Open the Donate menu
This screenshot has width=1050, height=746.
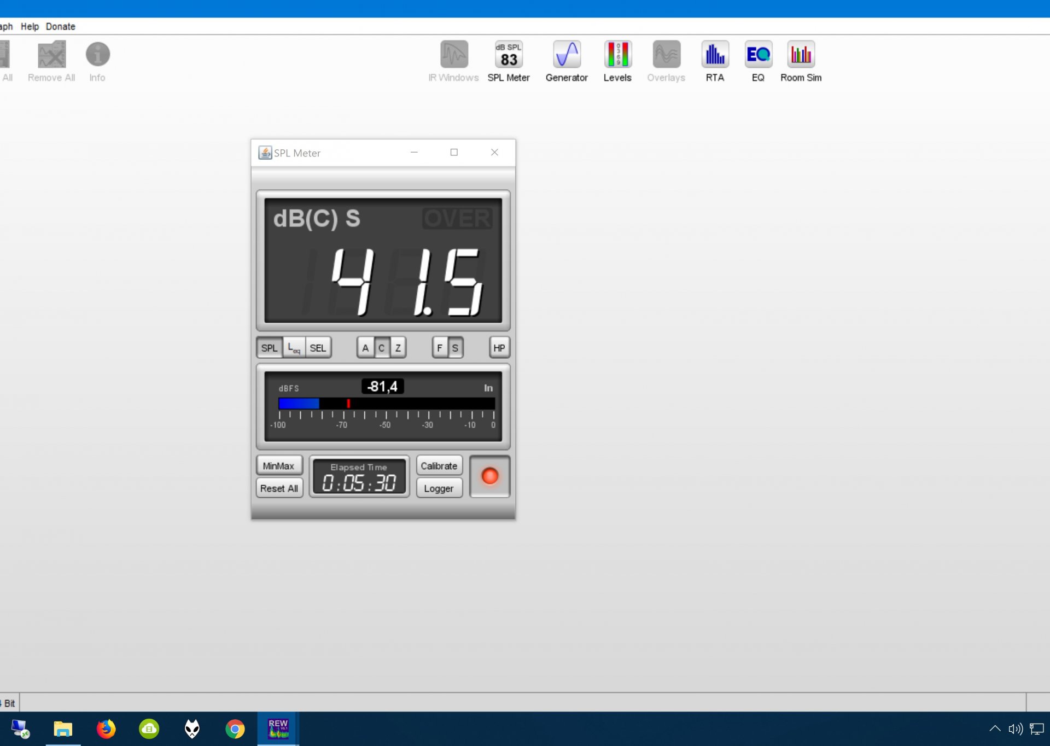tap(60, 26)
